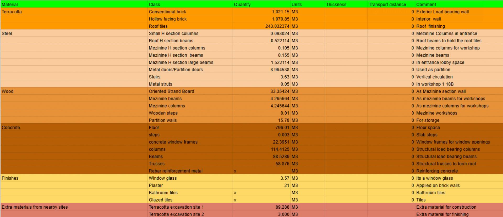The image size is (503, 217).
Task: Click the Glazed tiles class cell
Action: pyautogui.click(x=190, y=200)
